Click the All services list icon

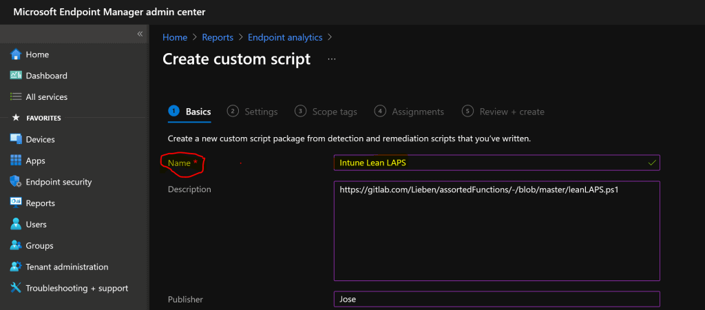(x=16, y=96)
